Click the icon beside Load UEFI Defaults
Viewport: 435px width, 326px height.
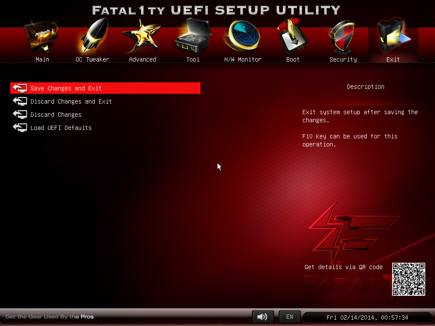click(x=20, y=128)
